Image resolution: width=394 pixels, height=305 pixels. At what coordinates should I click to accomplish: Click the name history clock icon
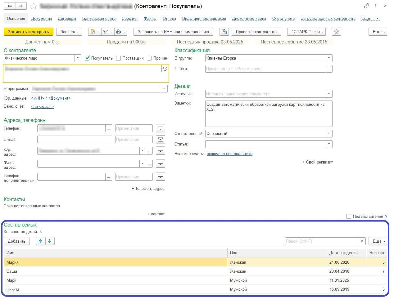point(165,69)
